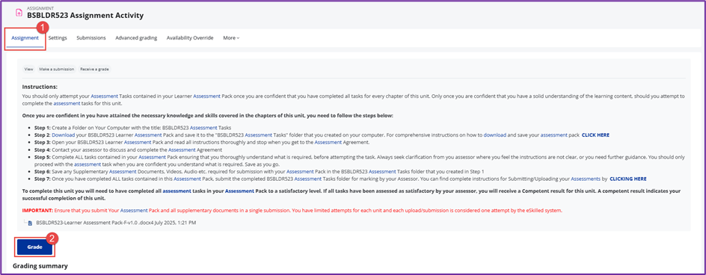Open the Settings tab
The width and height of the screenshot is (706, 275).
[58, 38]
